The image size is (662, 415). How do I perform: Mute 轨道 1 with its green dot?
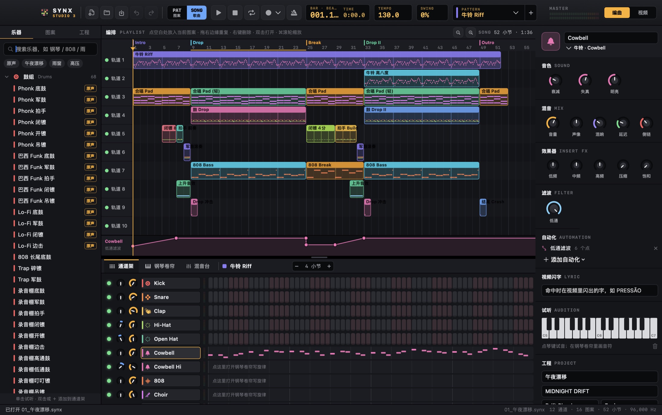tap(107, 60)
